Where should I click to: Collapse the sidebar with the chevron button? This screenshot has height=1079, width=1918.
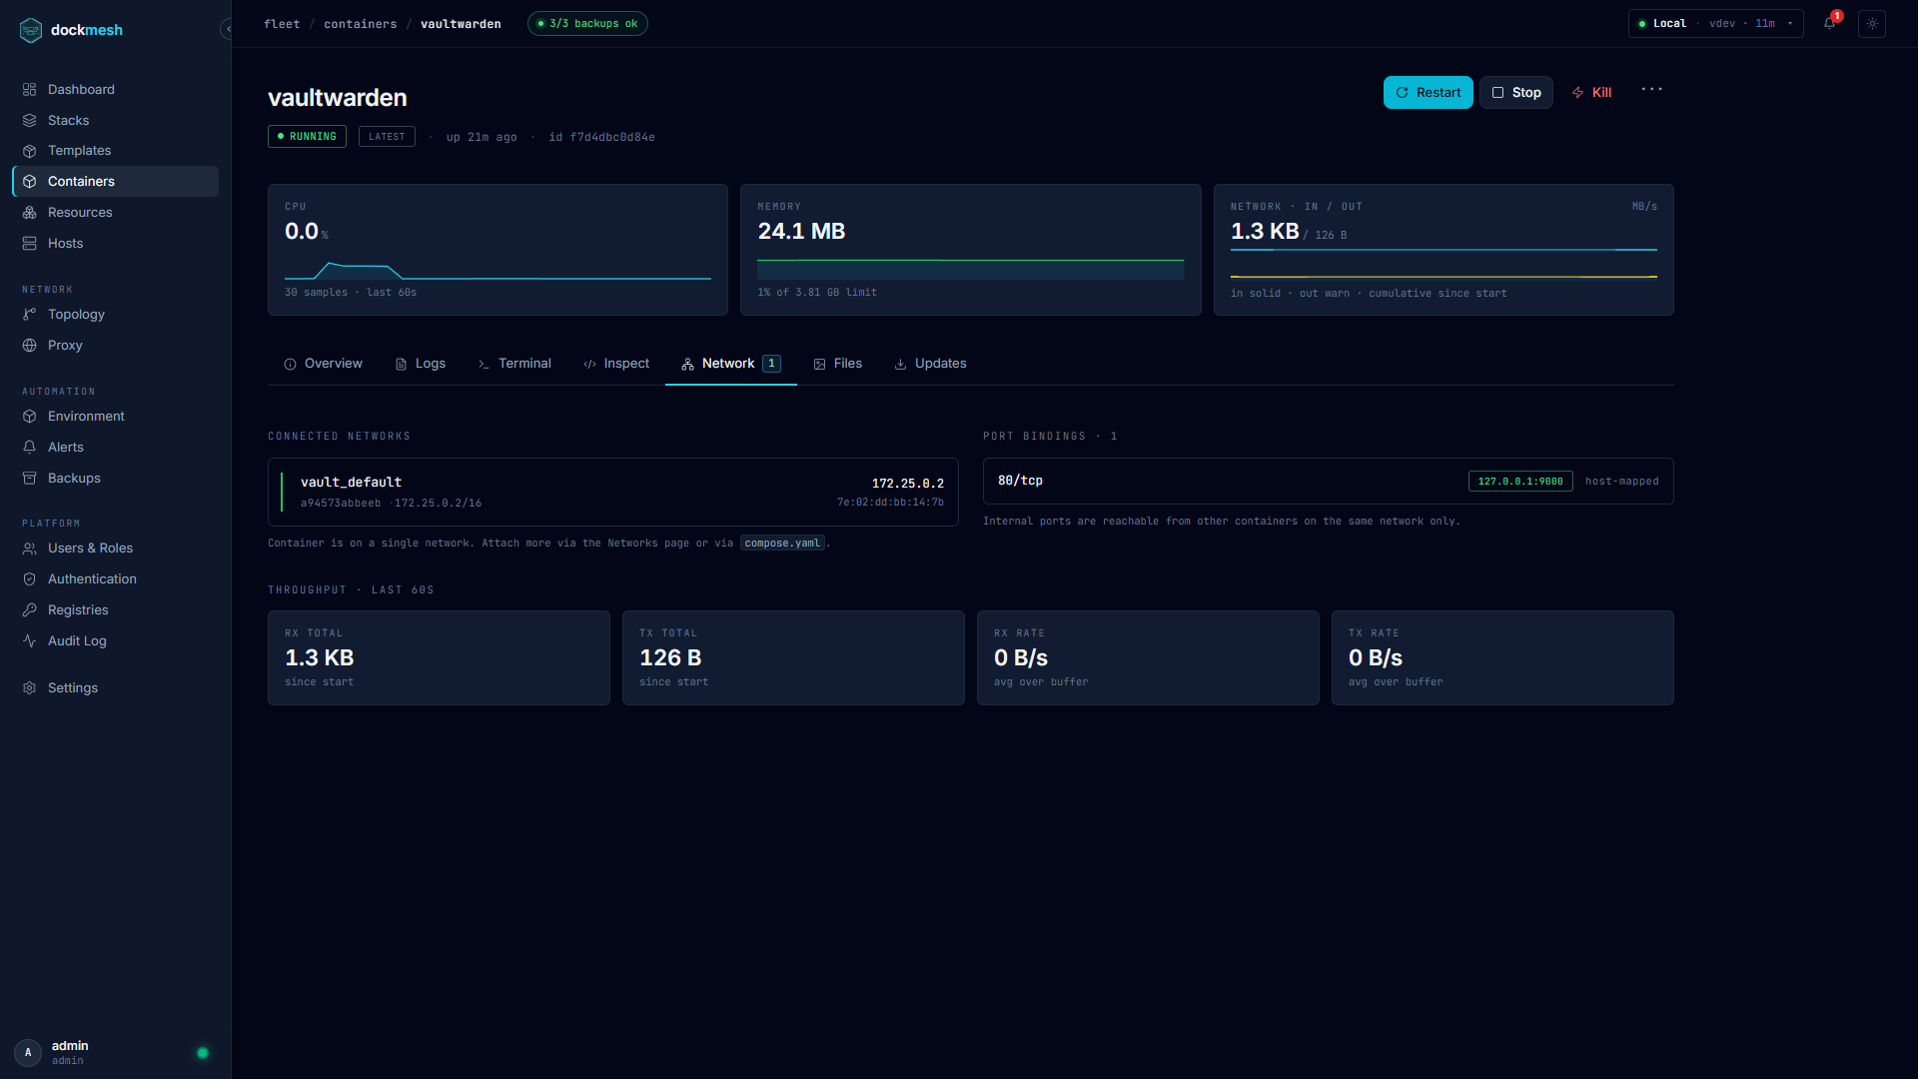[227, 29]
